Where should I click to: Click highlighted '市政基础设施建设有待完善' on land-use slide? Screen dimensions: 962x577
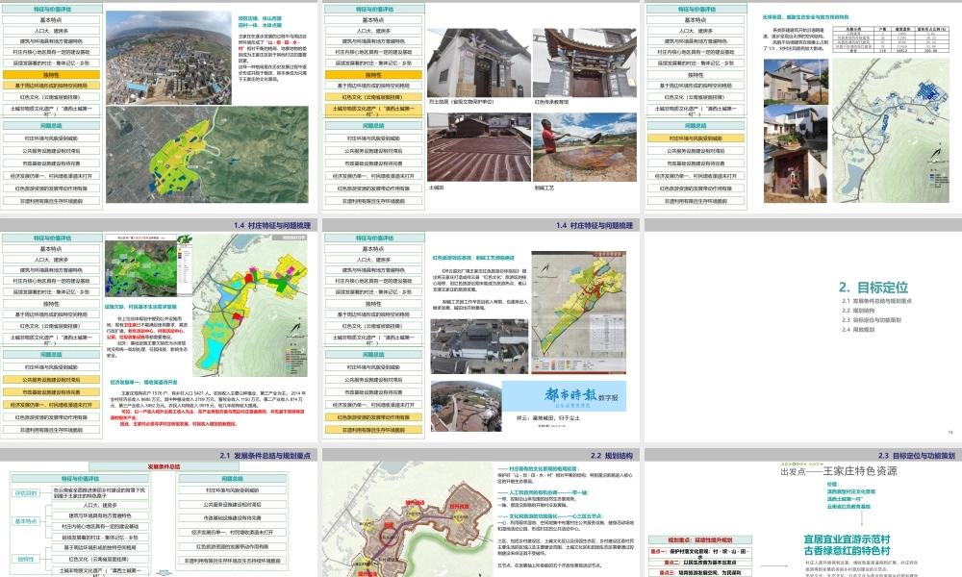click(52, 392)
